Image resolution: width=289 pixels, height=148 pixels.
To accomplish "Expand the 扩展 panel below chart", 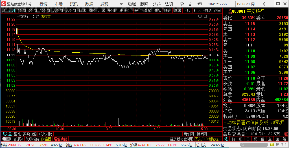I will (19, 139).
